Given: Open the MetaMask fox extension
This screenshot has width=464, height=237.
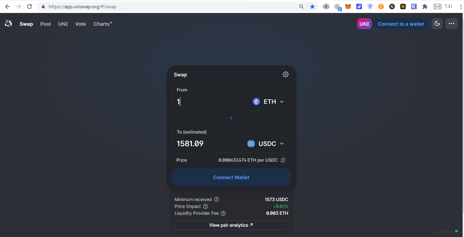Looking at the screenshot, I should point(348,7).
